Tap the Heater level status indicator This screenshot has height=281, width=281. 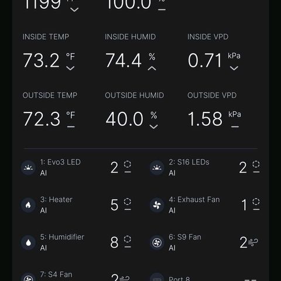[128, 204]
